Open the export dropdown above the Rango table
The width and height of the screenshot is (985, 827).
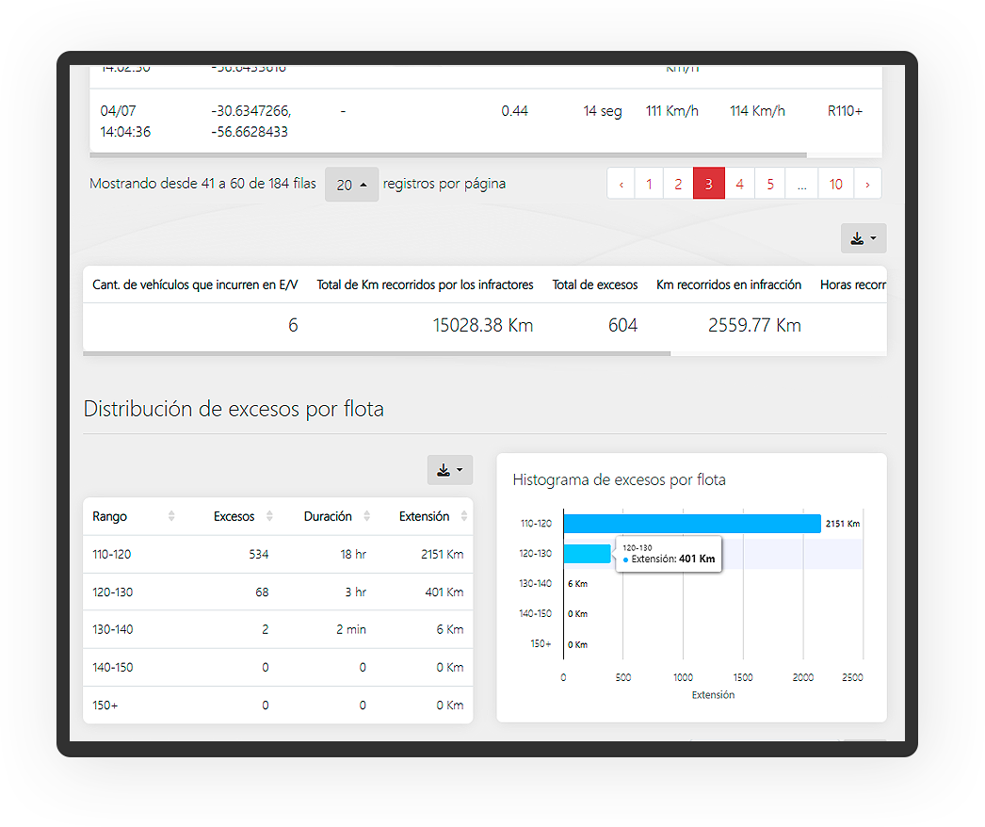click(450, 470)
